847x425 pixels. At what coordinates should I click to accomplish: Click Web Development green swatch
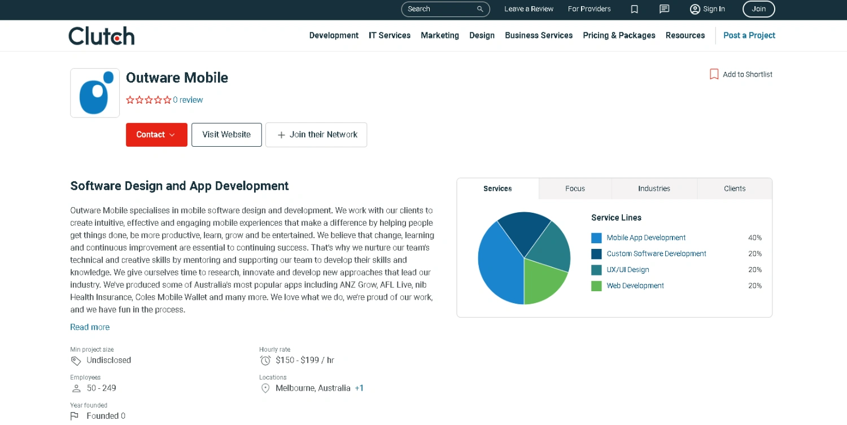tap(596, 286)
